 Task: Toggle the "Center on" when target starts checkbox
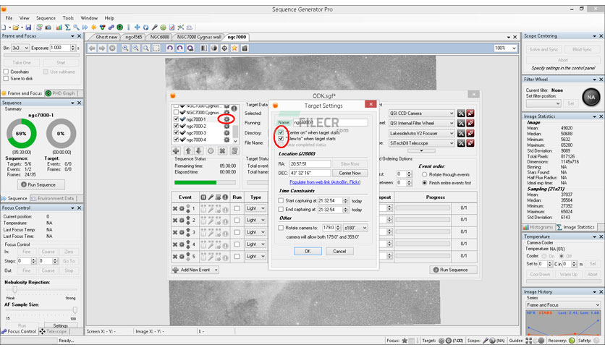click(281, 133)
